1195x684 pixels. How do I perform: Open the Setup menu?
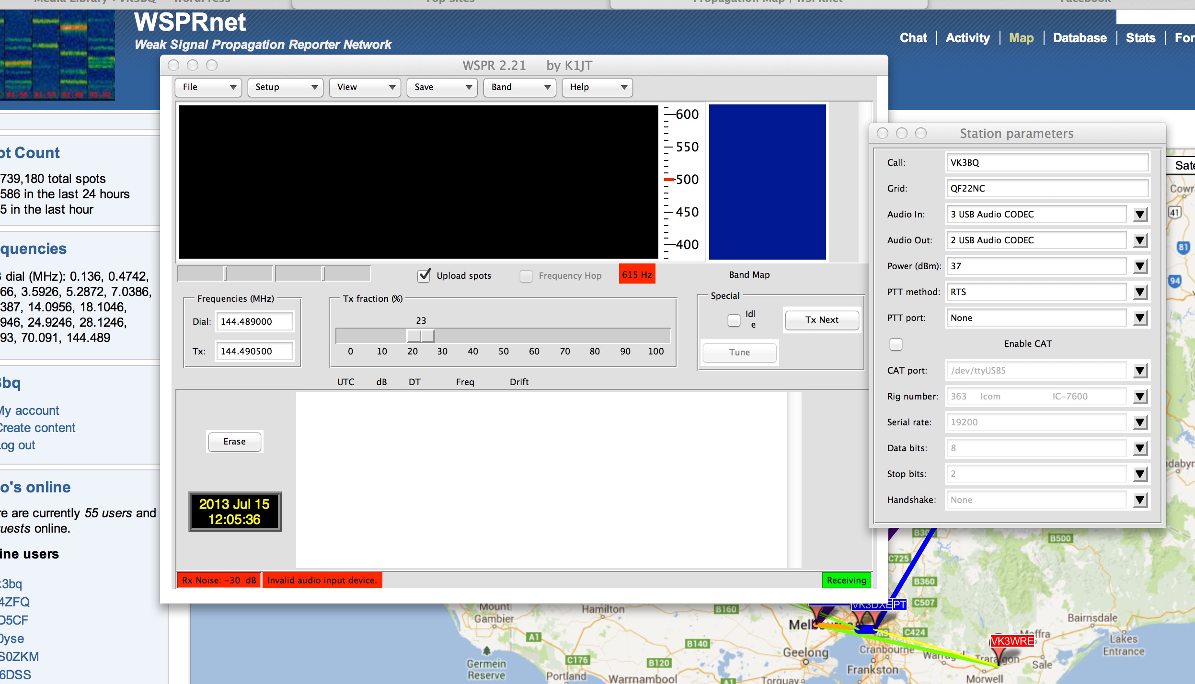point(285,87)
